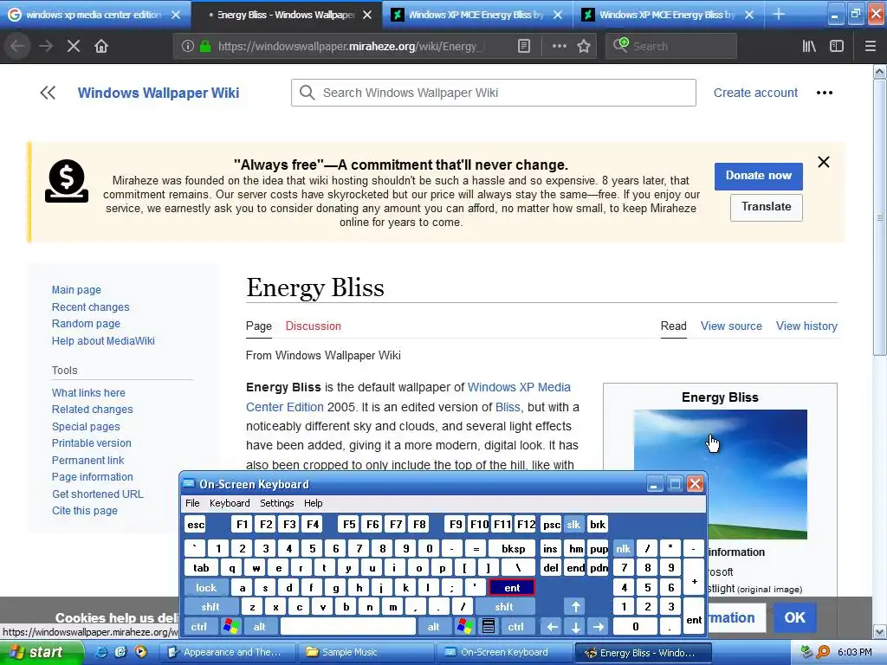
Task: Click the magnifier tray icon in system tray
Action: pos(823,652)
